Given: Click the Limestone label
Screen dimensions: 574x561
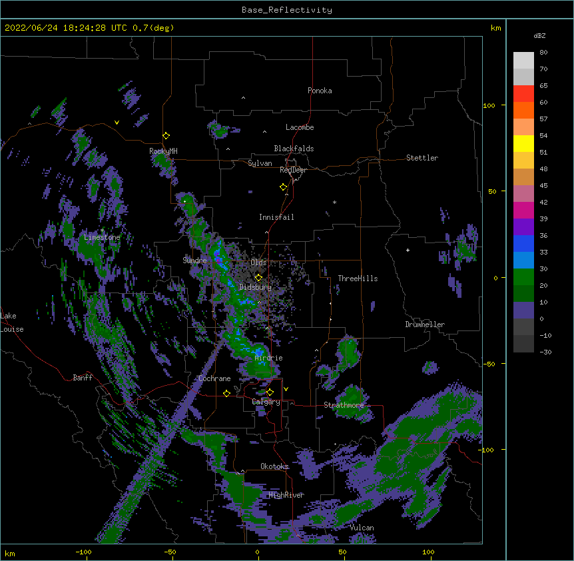Looking at the screenshot, I should (102, 237).
